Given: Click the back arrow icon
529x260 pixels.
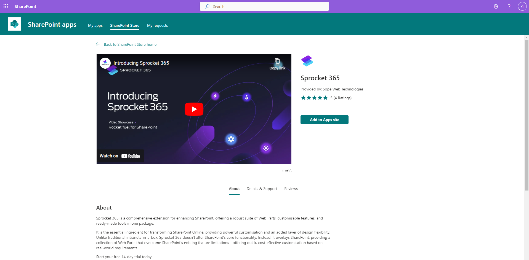Looking at the screenshot, I should click(x=97, y=44).
